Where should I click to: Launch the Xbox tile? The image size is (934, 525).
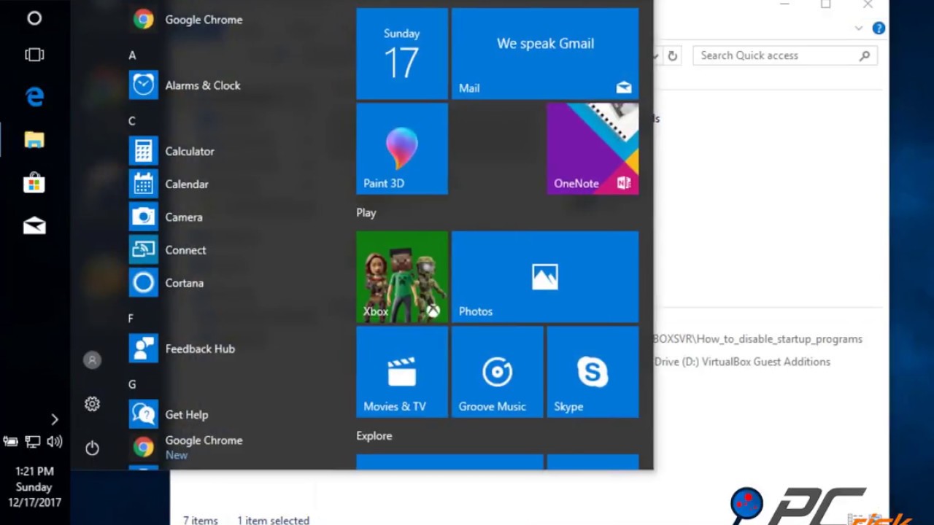pyautogui.click(x=402, y=277)
